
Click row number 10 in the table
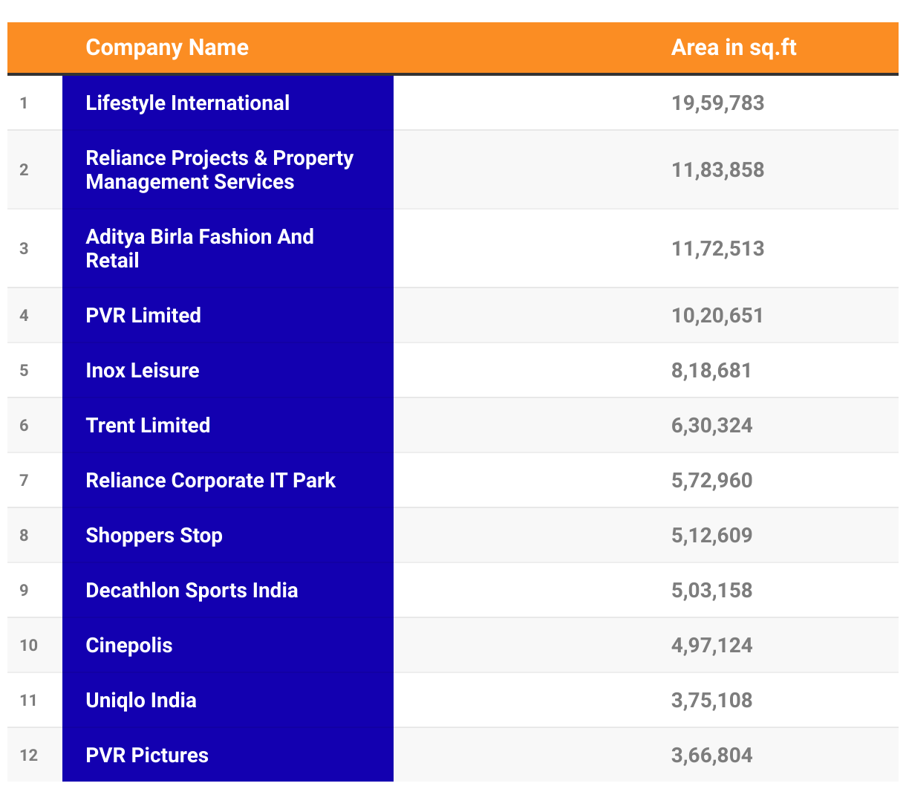[x=29, y=646]
